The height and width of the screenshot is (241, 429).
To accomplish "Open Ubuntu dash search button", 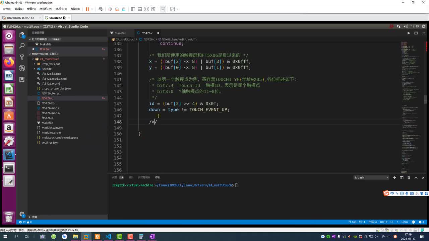I will click(9, 36).
